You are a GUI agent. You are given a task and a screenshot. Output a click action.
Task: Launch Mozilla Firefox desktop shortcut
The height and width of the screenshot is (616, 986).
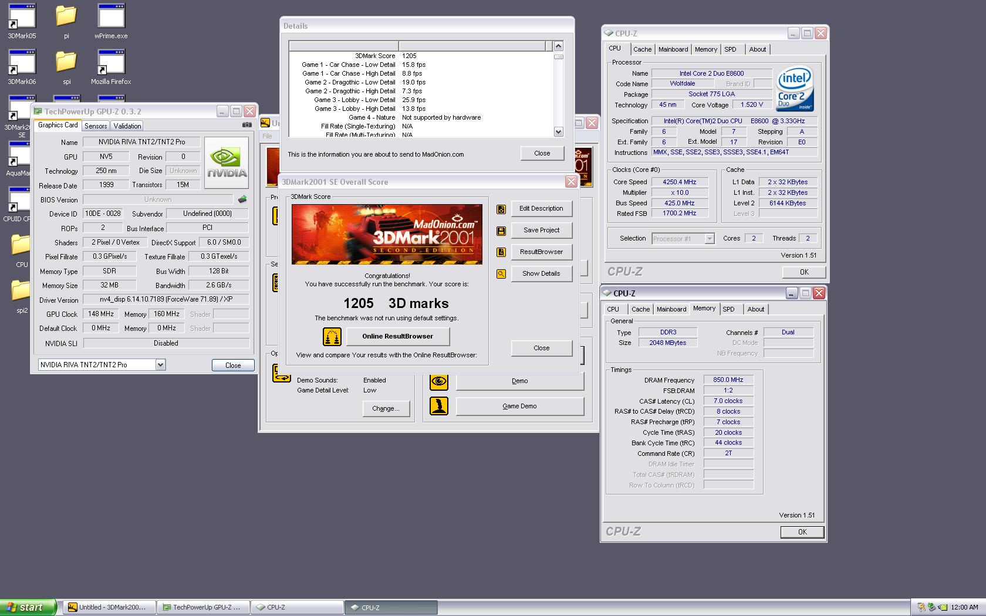(111, 67)
